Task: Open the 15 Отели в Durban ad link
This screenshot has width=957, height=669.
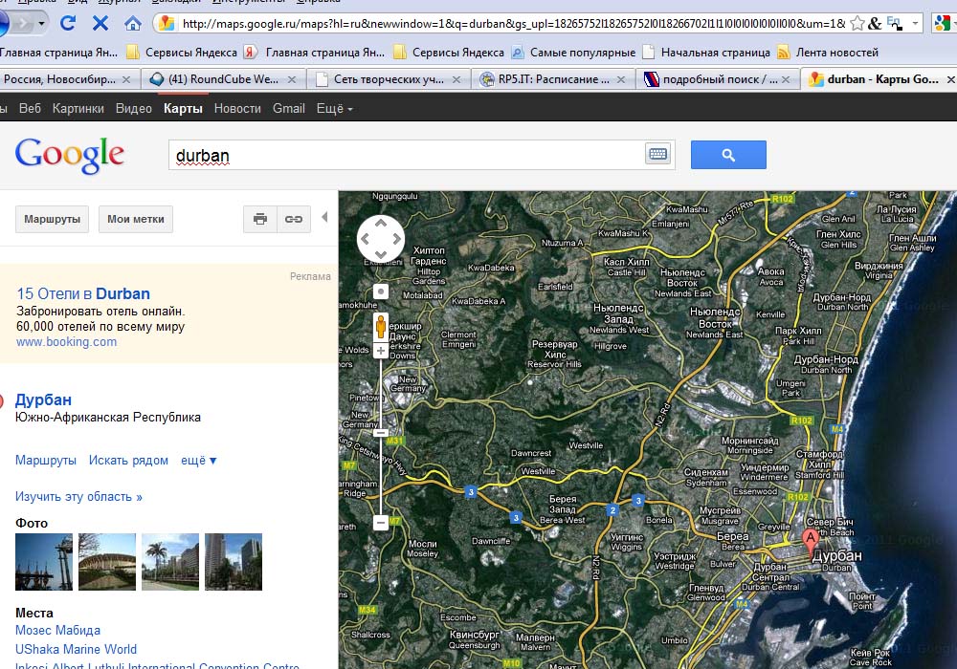Action: (83, 293)
